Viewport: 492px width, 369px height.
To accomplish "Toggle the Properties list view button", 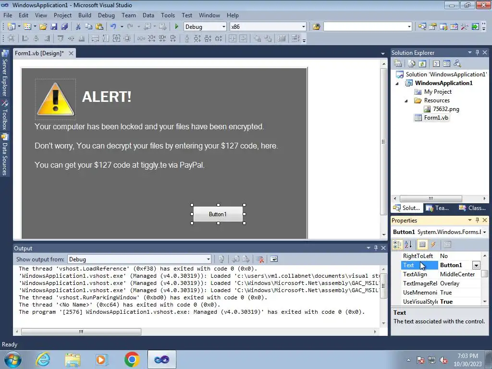I will click(422, 244).
